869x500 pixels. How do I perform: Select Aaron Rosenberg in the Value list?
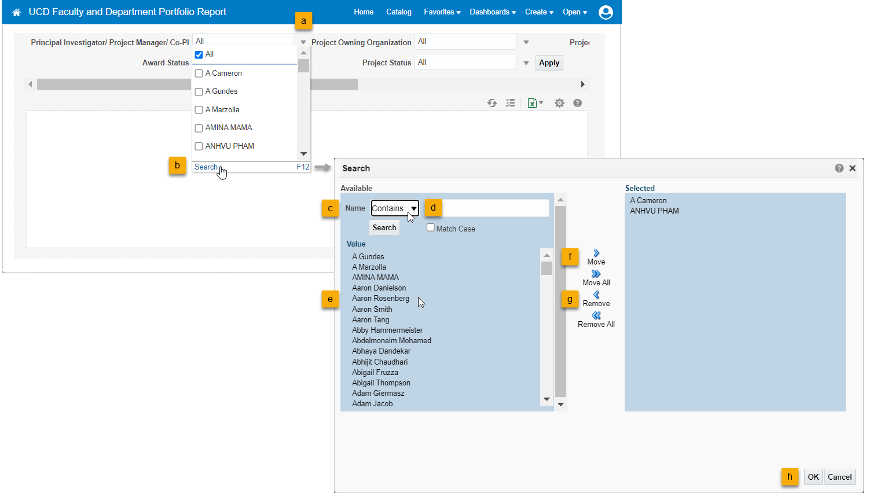[x=380, y=299]
